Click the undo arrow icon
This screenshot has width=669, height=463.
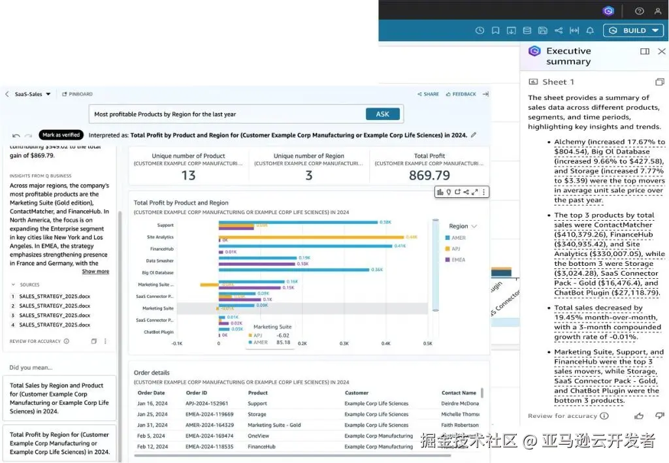[16, 136]
